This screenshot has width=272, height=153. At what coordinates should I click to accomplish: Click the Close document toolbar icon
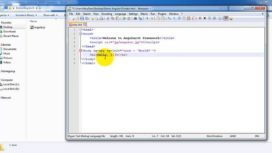(92, 18)
